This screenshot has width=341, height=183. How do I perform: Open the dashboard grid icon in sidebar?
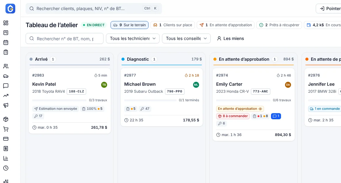(x=6, y=23)
